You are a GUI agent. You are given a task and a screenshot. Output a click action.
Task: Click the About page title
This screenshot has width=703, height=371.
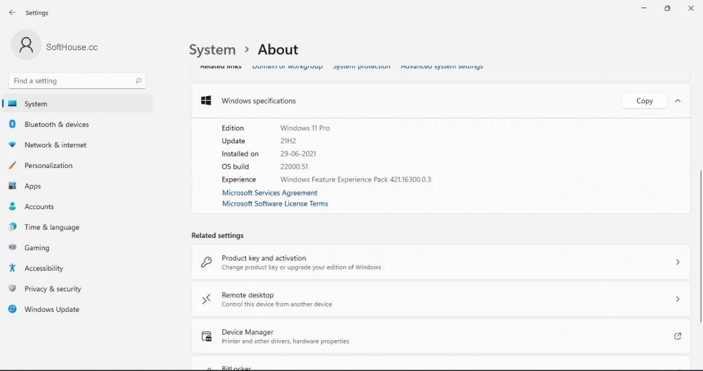tap(278, 50)
